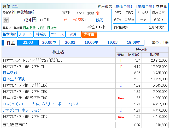Select the 20.09中 period tab
The image size is (170, 129).
[49, 43]
